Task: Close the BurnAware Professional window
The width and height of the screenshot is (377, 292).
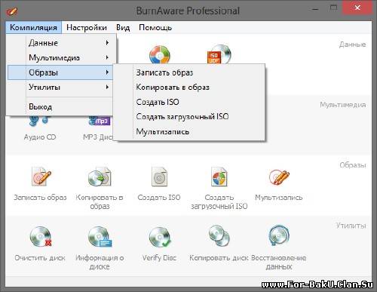Action: [x=357, y=8]
